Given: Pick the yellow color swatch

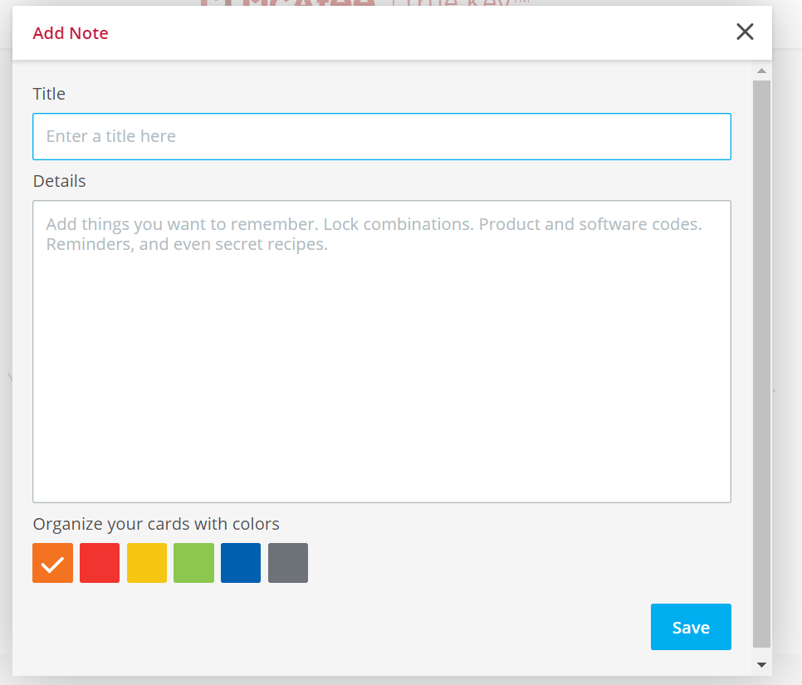Looking at the screenshot, I should (x=147, y=563).
